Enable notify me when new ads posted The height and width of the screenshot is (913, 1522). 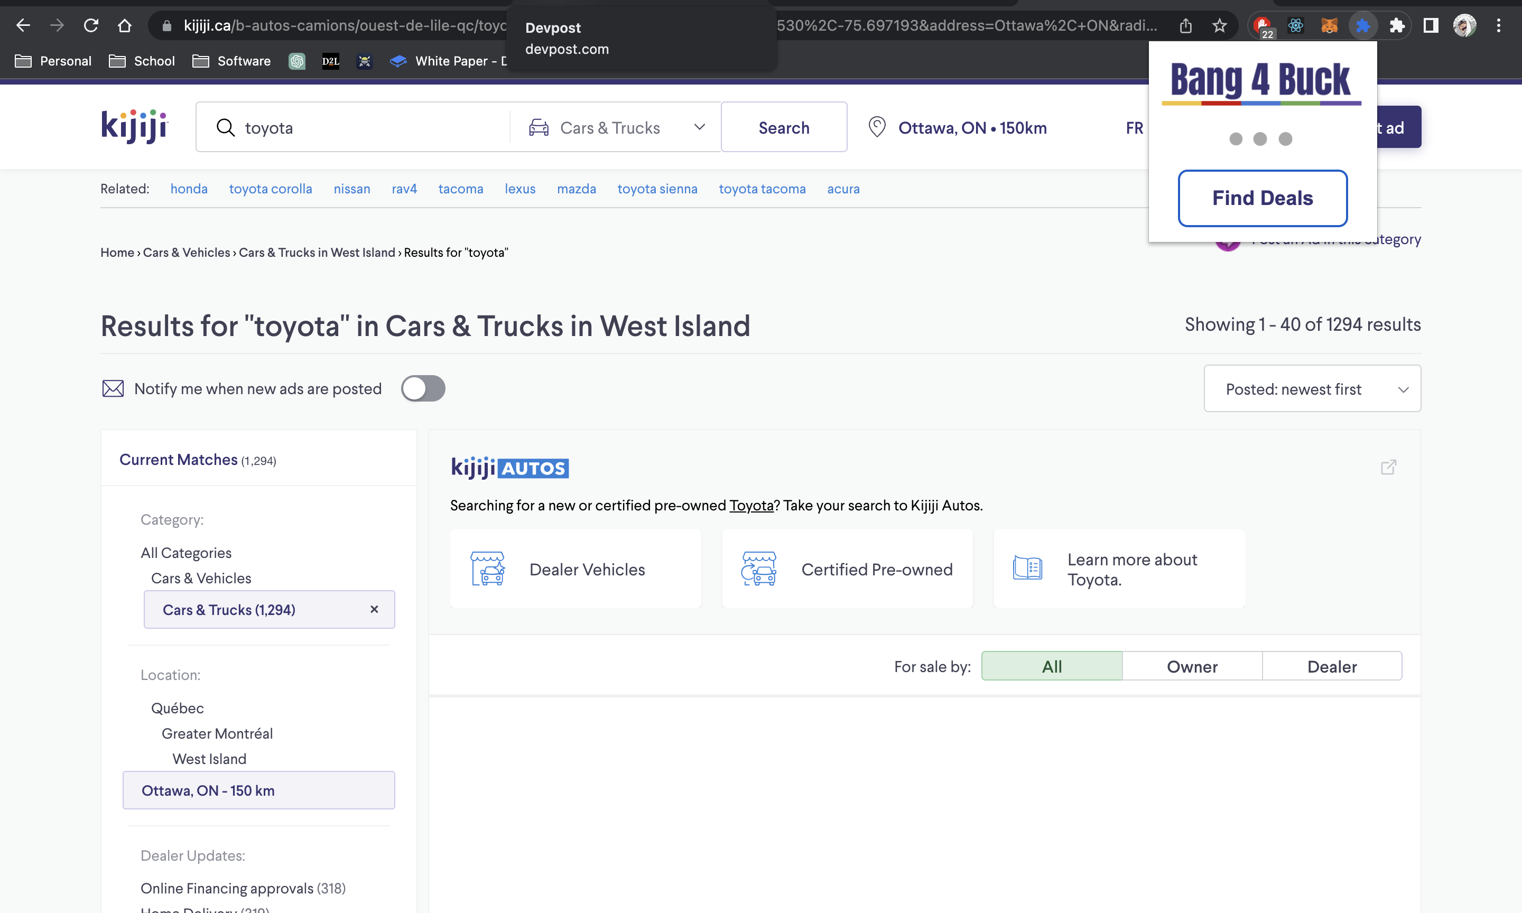point(423,388)
